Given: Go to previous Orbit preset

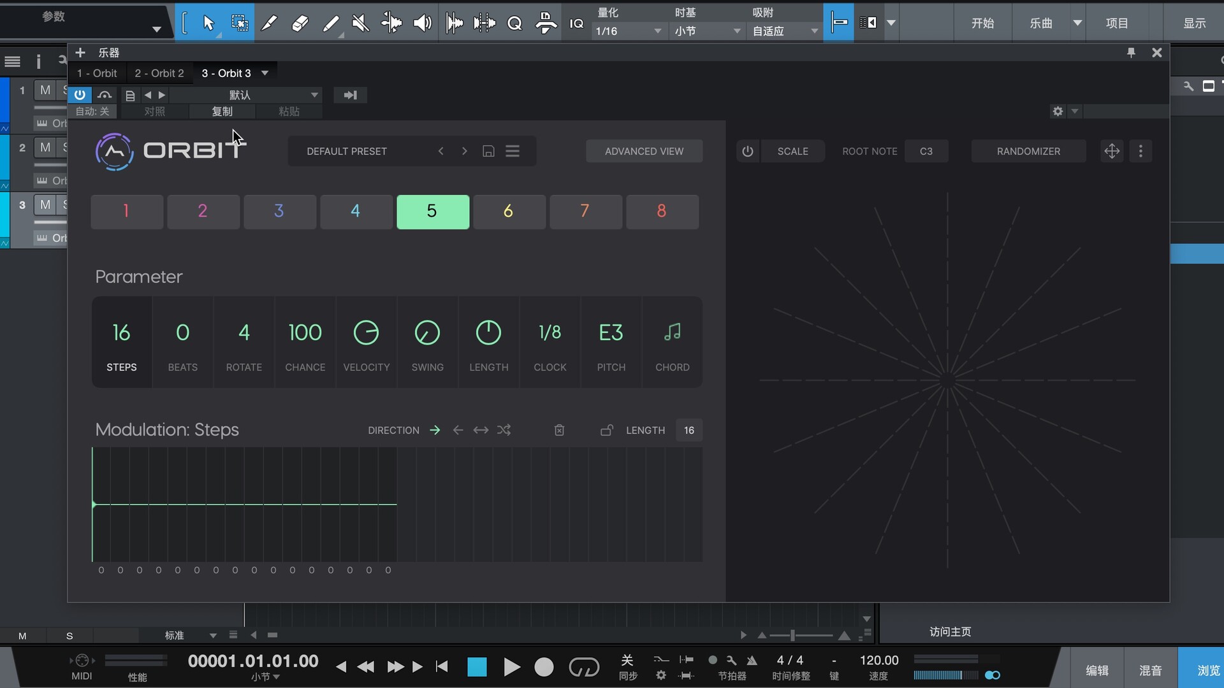Looking at the screenshot, I should (441, 151).
